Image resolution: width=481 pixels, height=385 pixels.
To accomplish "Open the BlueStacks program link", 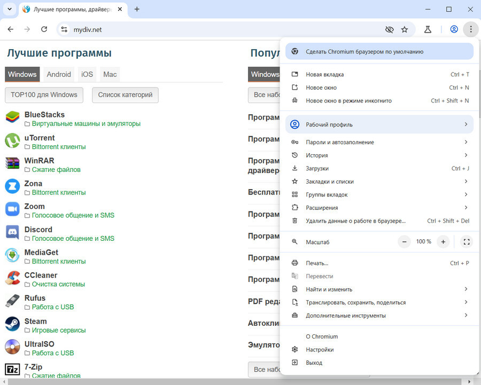I will point(44,115).
